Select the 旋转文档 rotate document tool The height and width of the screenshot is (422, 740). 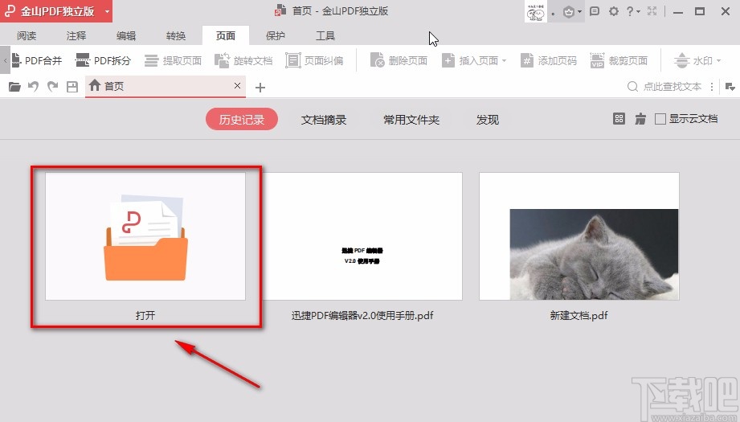(x=243, y=60)
